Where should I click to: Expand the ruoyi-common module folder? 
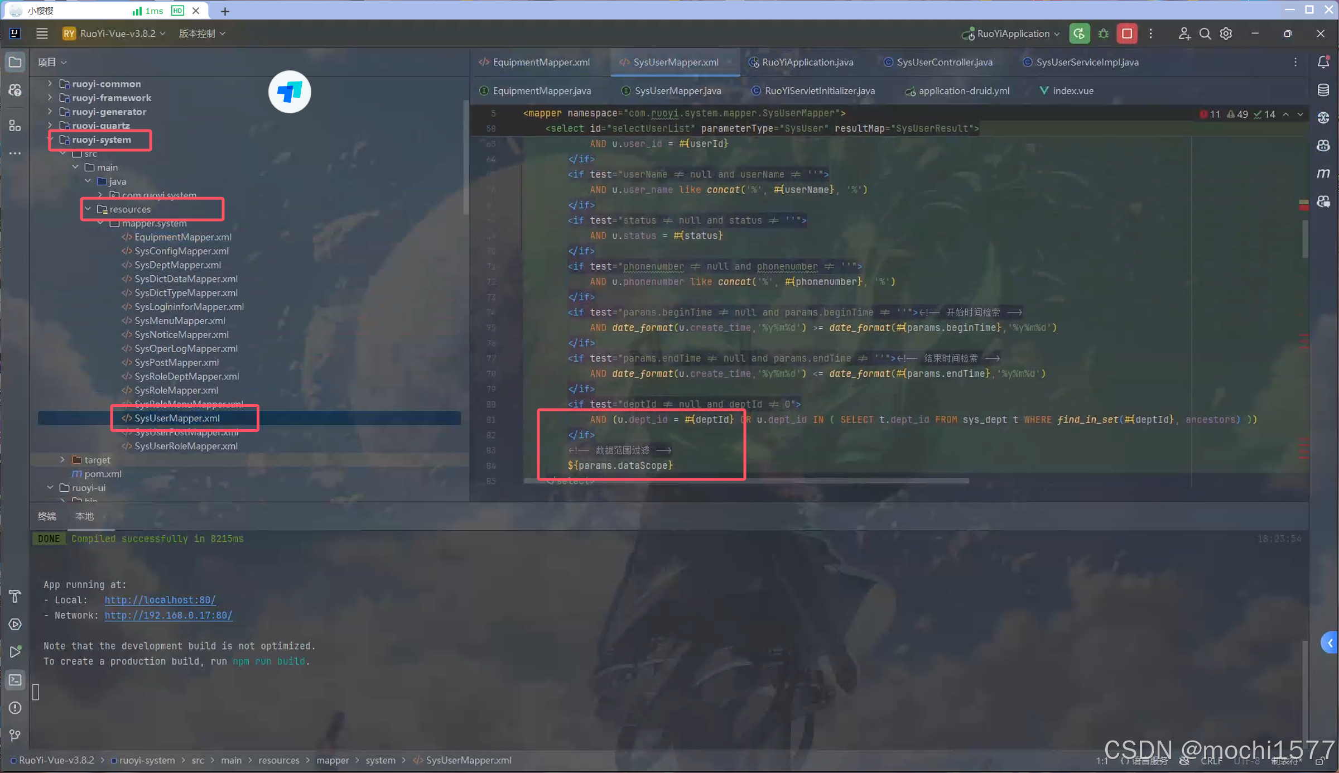[x=50, y=84]
